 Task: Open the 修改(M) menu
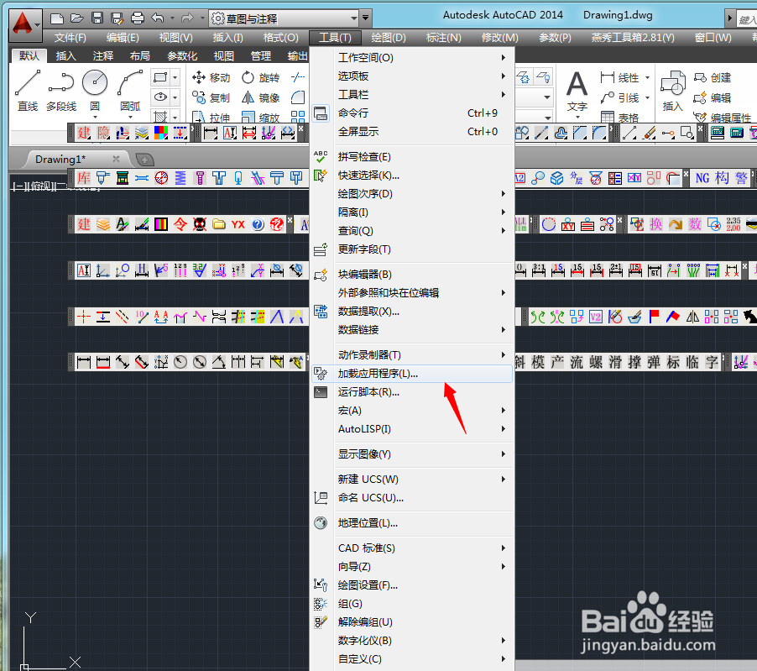[x=499, y=37]
